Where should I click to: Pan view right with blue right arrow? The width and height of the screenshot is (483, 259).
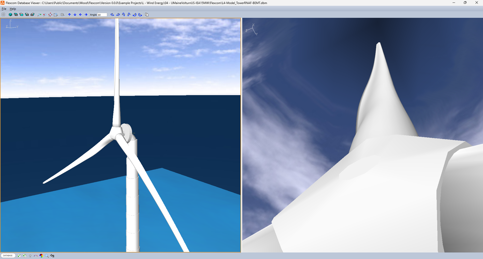pyautogui.click(x=86, y=15)
